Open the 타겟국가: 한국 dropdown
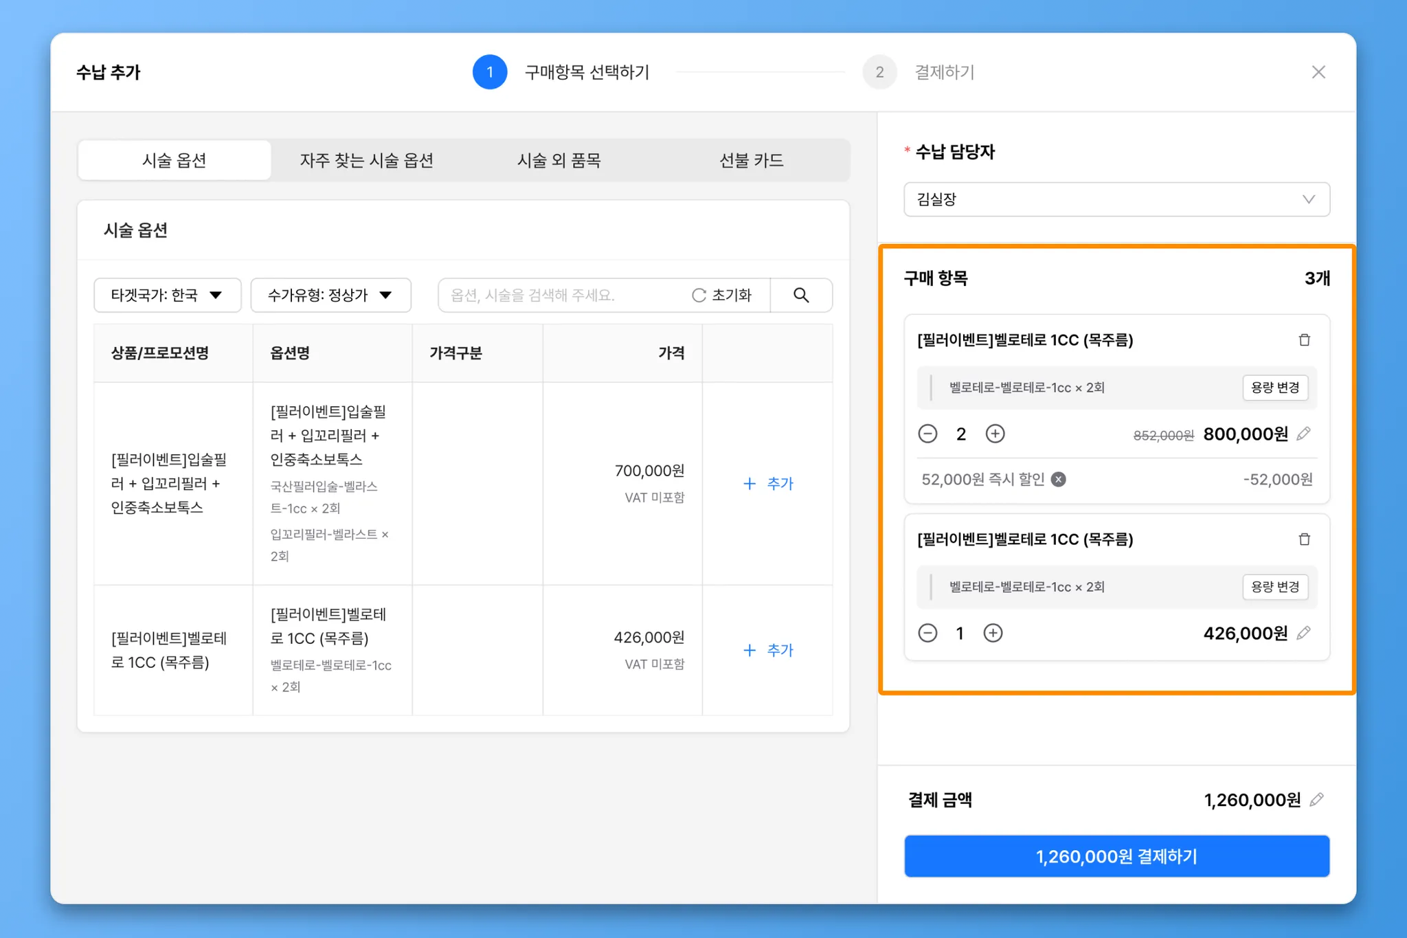Viewport: 1407px width, 938px height. (x=167, y=295)
